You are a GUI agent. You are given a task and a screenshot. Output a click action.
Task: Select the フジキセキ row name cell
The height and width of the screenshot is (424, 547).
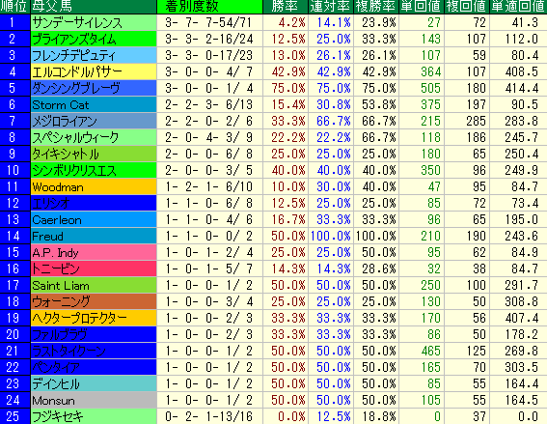[94, 416]
